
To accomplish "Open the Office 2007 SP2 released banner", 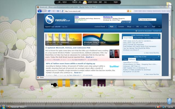I will click(x=63, y=40).
